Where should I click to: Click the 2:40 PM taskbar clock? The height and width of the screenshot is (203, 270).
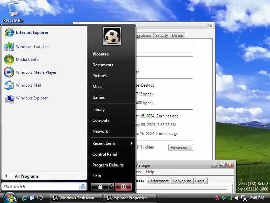[257, 198]
